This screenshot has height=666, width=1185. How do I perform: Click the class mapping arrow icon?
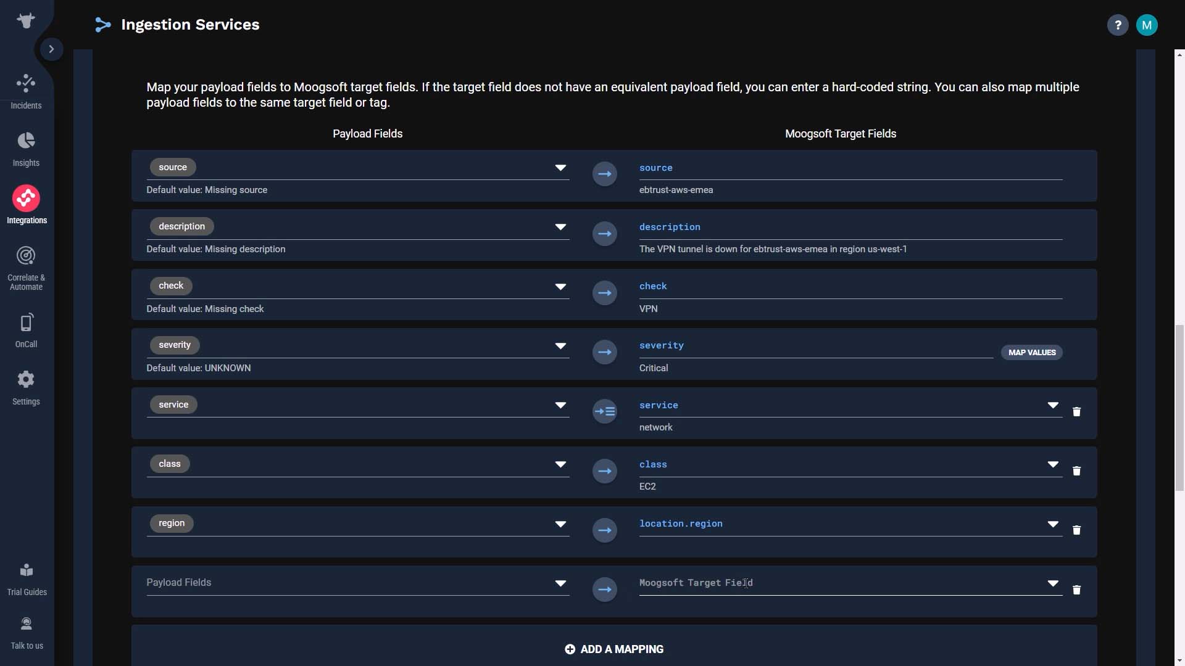[605, 471]
